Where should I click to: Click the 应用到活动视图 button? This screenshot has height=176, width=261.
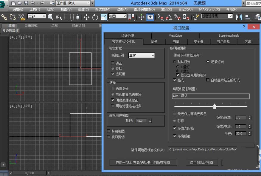(202, 163)
